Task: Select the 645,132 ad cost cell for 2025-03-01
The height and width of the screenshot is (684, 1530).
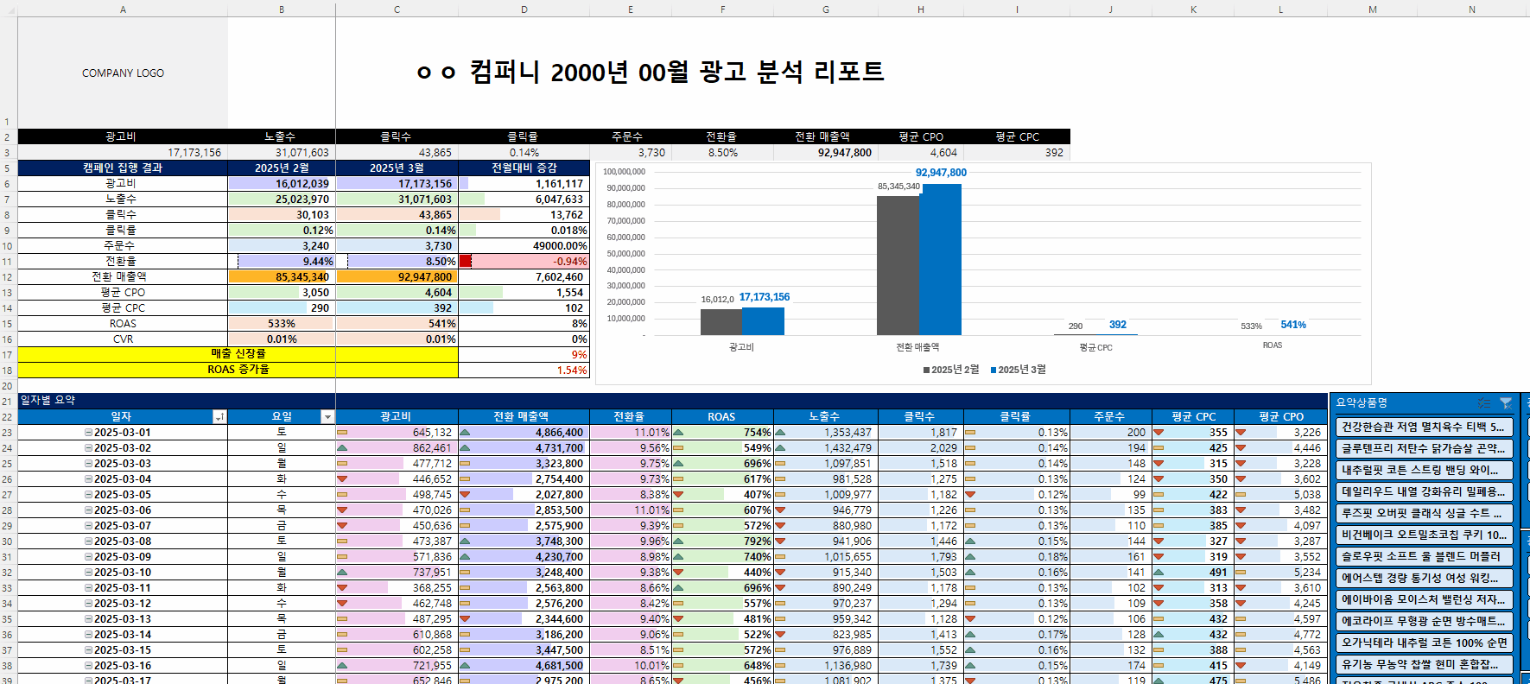Action: pos(397,433)
